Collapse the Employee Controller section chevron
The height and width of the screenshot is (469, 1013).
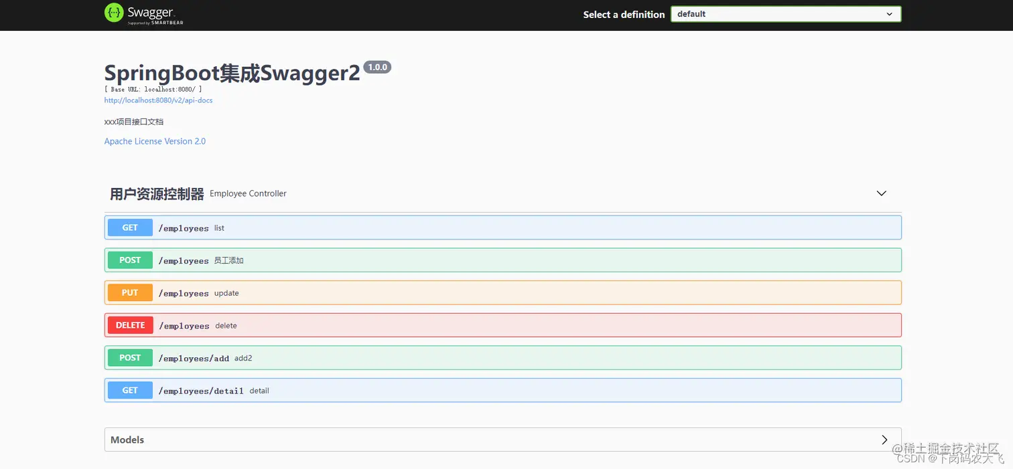tap(882, 193)
